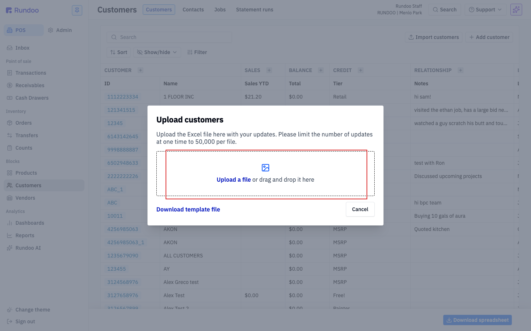Open customer ID 3124568976
Screen dimensions: 531x331
click(123, 282)
